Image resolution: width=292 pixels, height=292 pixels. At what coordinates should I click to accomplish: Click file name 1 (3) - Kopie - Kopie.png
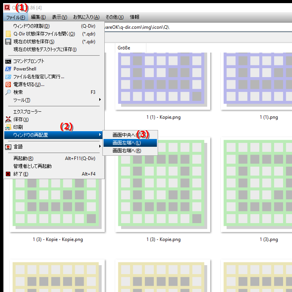[58, 239]
